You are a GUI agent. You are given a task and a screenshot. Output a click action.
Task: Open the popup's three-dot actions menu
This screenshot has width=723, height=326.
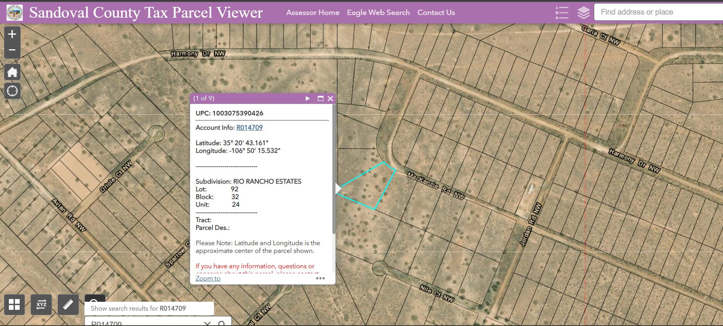pos(320,278)
